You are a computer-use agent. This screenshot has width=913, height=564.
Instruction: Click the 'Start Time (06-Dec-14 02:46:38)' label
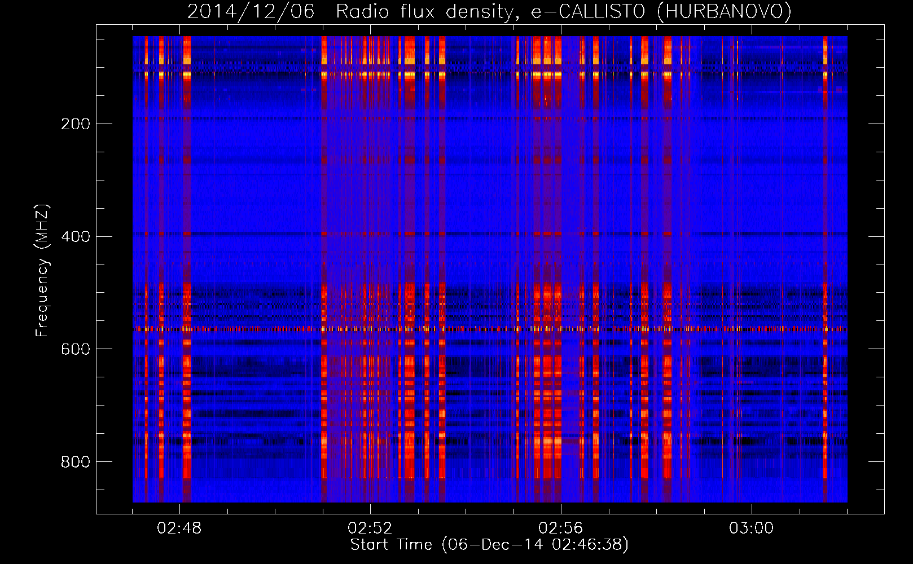click(489, 545)
